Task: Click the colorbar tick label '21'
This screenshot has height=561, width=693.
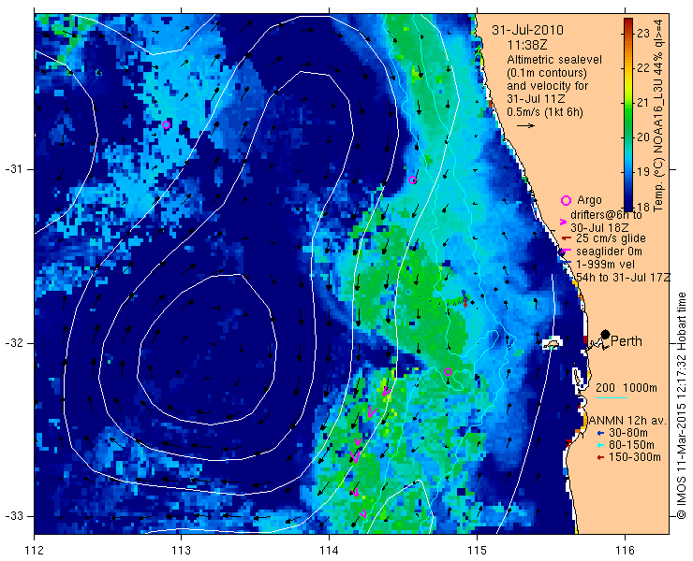Action: click(643, 103)
